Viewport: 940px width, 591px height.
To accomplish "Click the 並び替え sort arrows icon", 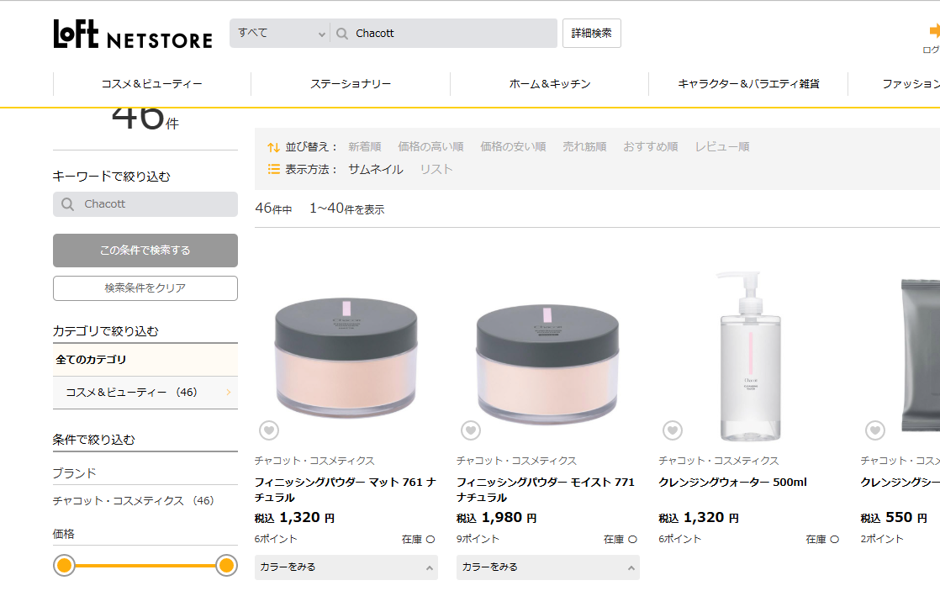I will [x=273, y=147].
